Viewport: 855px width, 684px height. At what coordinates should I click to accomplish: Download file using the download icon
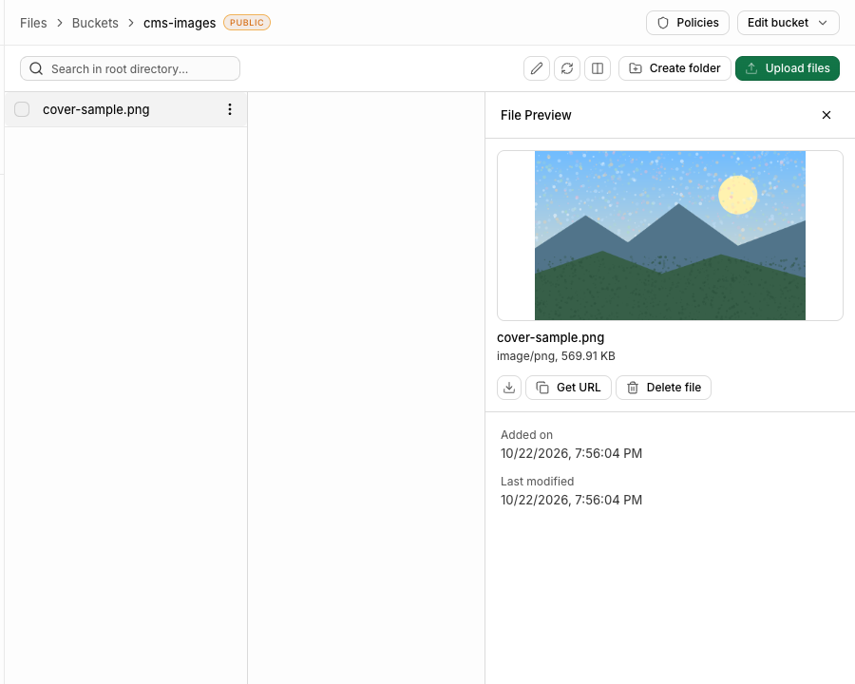[509, 388]
